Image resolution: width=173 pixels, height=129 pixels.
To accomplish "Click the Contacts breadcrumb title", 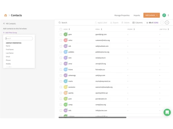I will click(16, 15).
